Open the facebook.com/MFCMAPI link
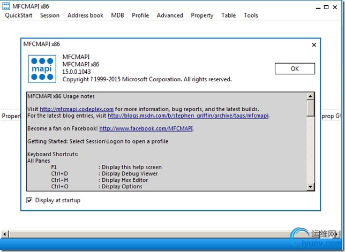 tap(146, 128)
